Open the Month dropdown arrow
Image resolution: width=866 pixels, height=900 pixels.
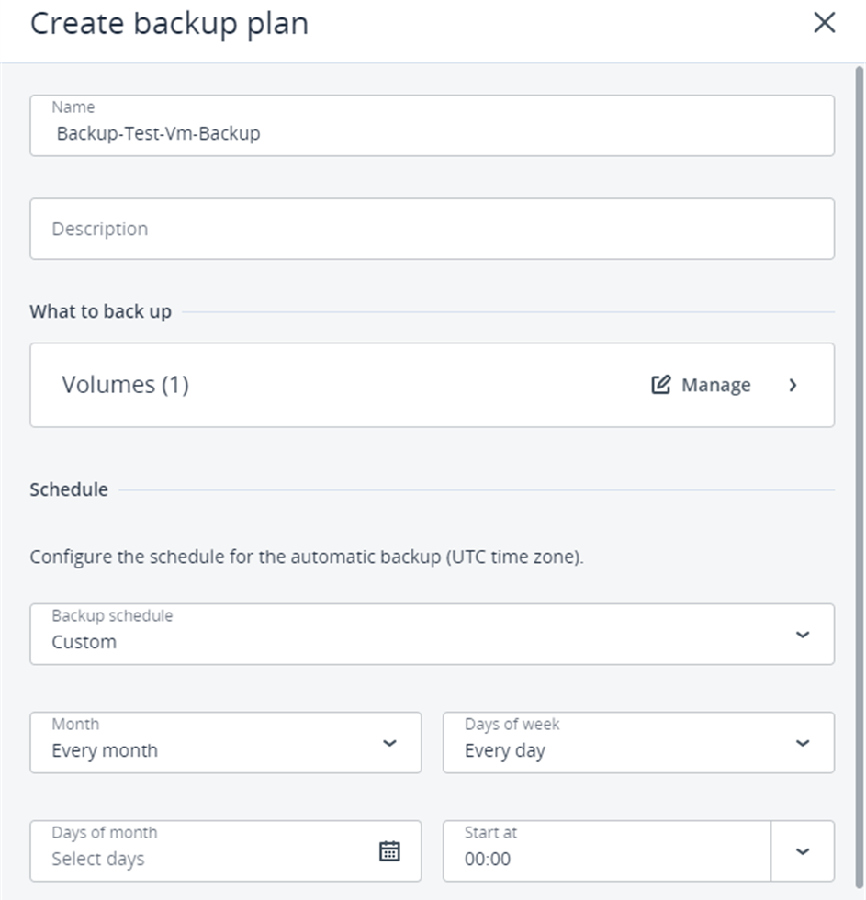point(389,743)
